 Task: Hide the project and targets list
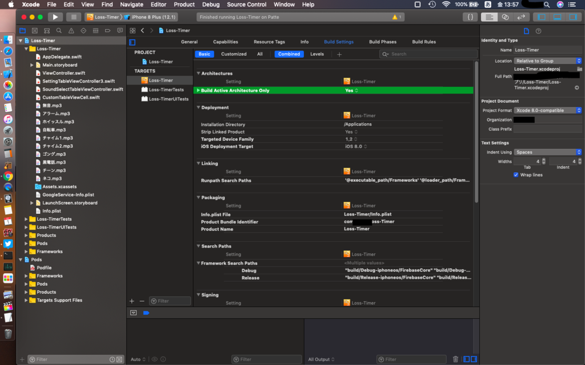click(x=132, y=42)
